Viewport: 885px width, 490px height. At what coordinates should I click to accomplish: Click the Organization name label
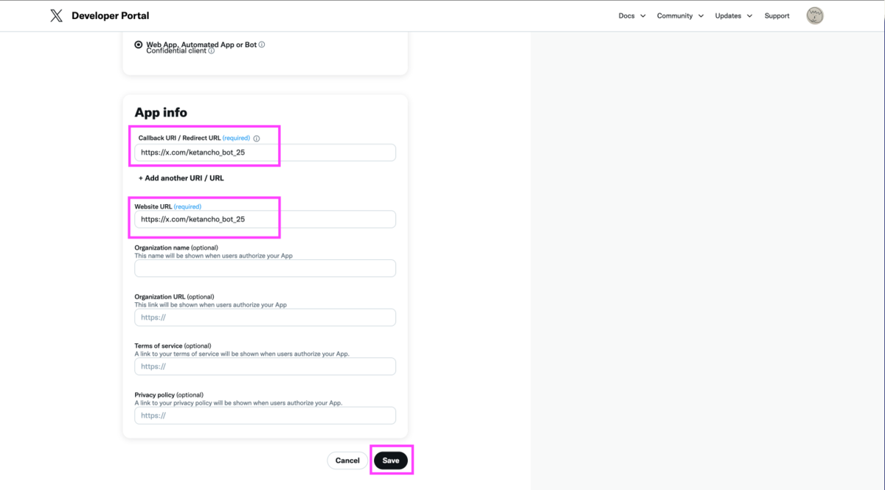(x=162, y=248)
